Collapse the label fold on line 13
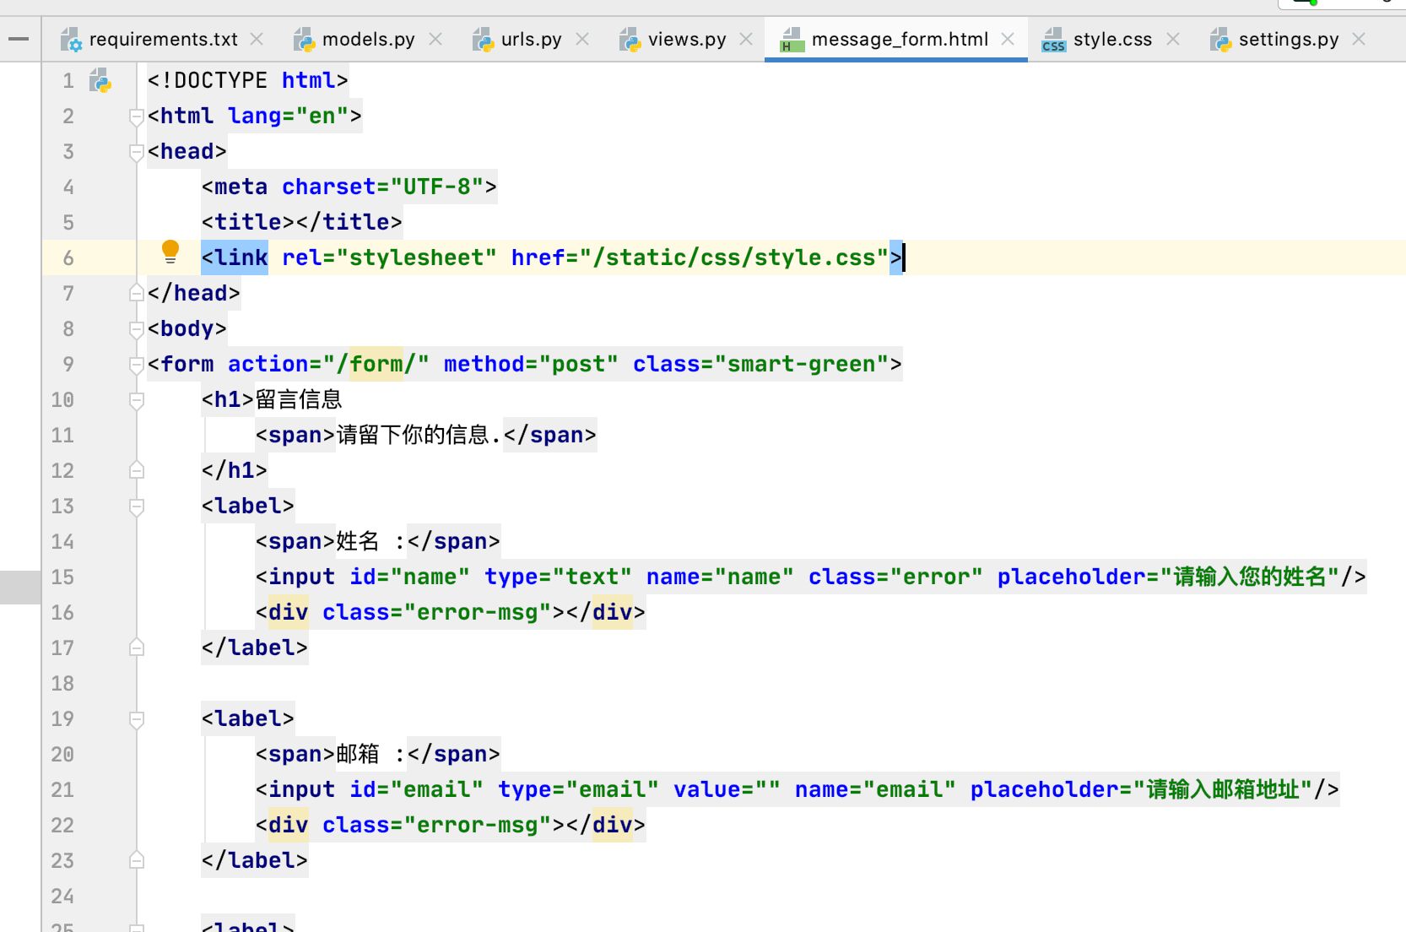1406x932 pixels. (x=136, y=507)
